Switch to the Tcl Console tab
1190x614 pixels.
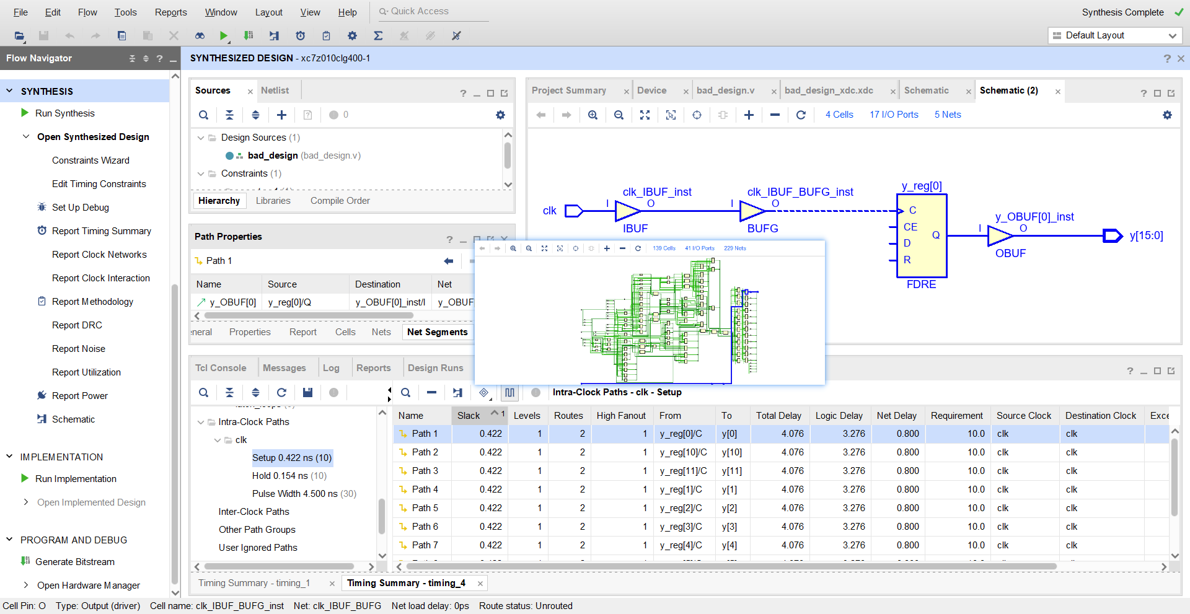221,368
